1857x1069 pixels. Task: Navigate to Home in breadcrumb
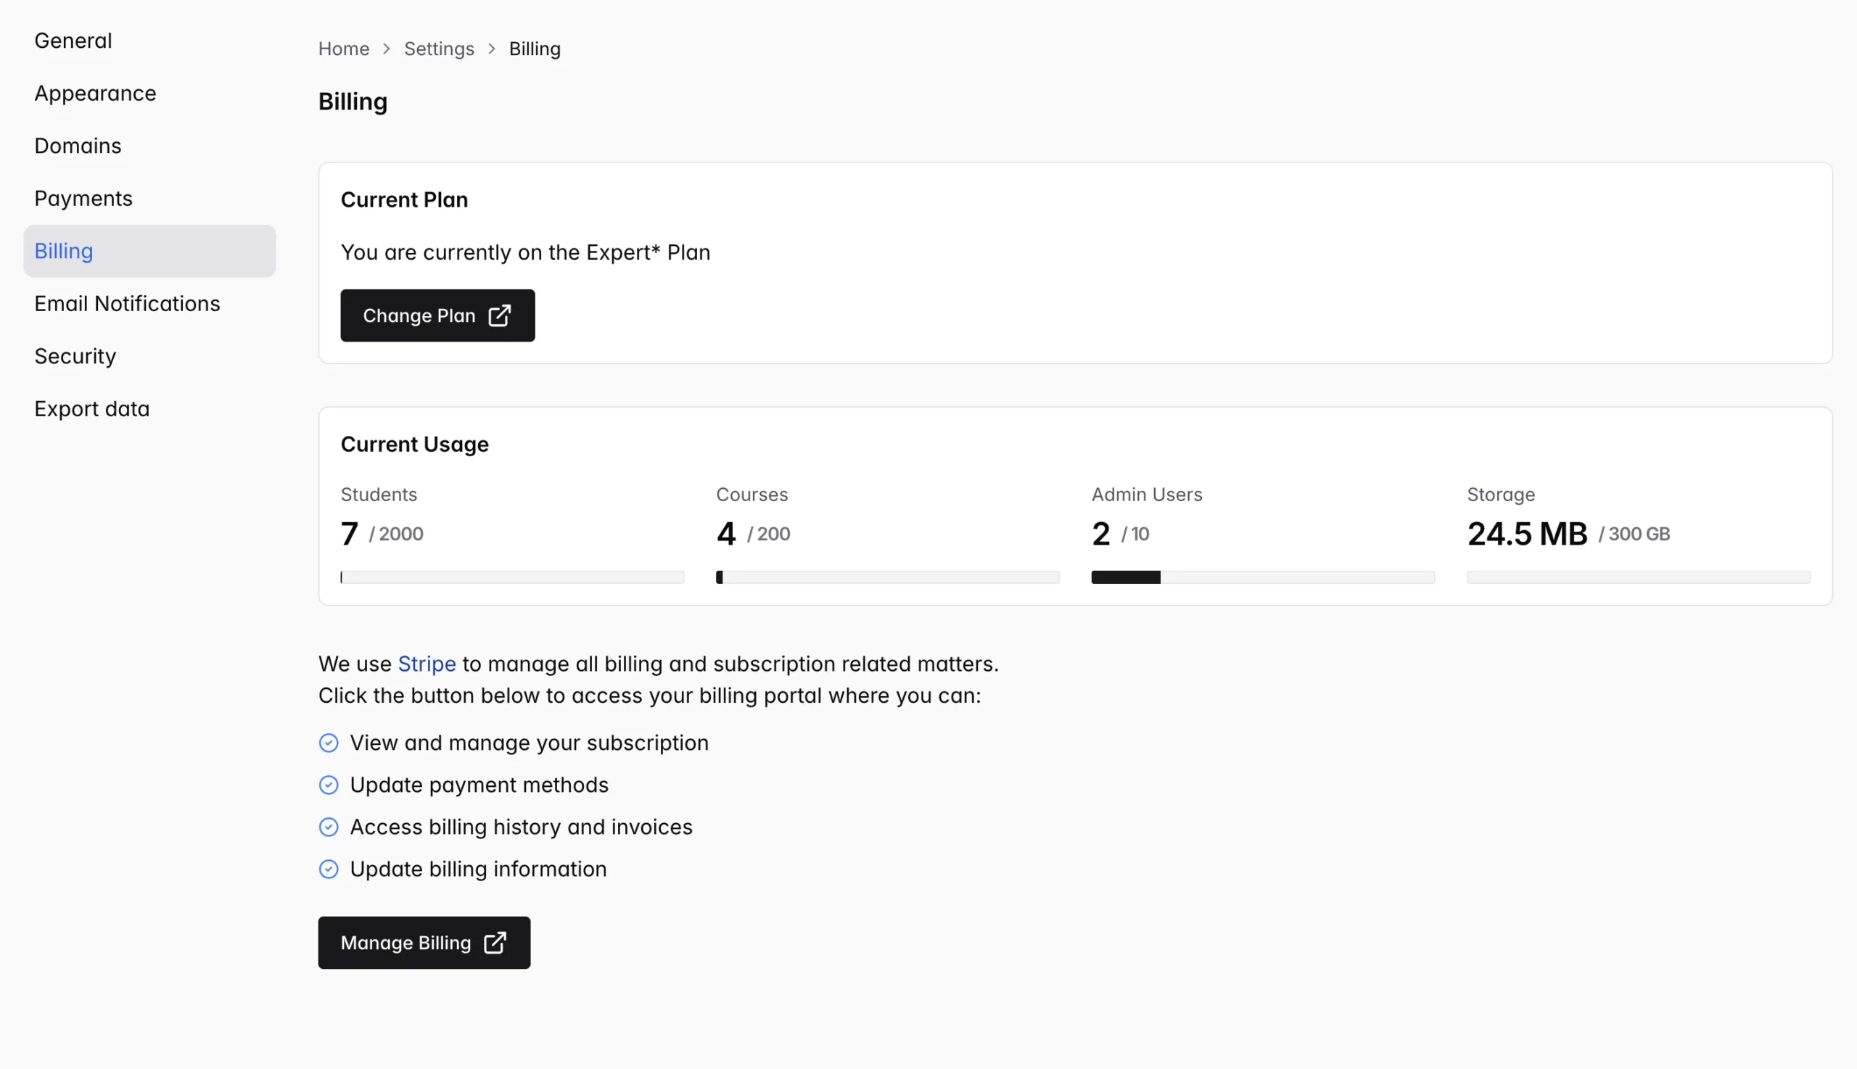point(344,49)
